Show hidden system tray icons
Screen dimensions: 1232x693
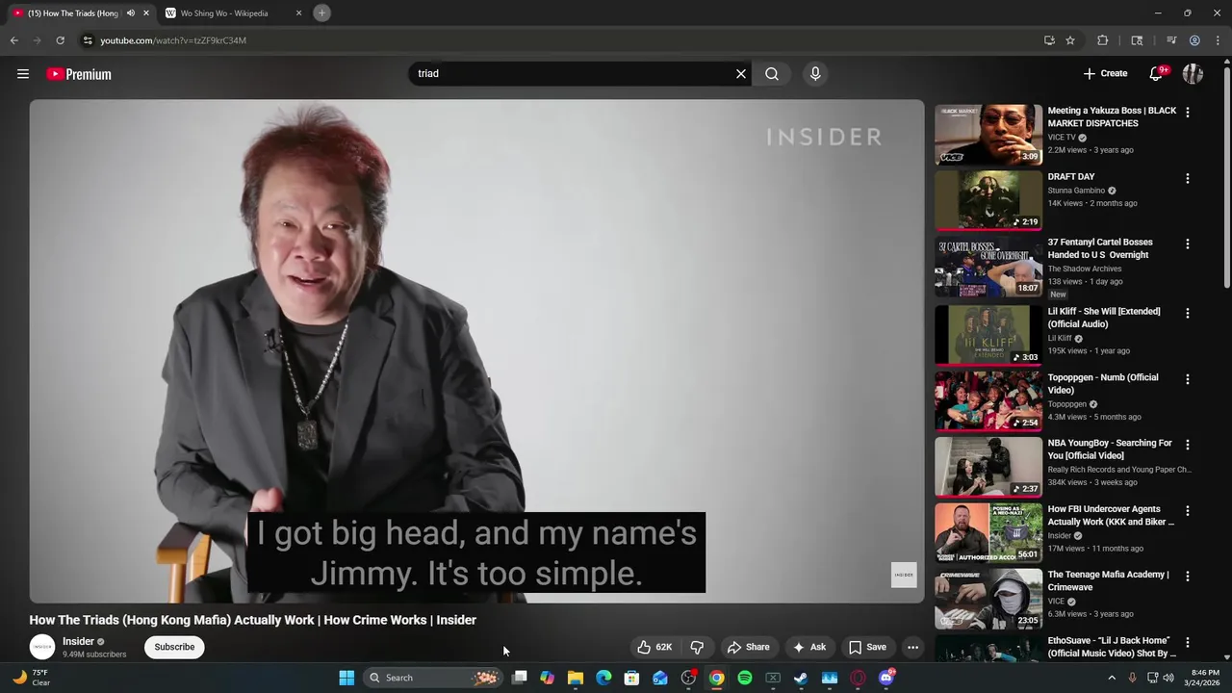tap(1112, 678)
